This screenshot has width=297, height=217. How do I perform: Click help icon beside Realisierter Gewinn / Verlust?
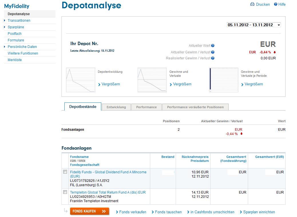point(213,58)
